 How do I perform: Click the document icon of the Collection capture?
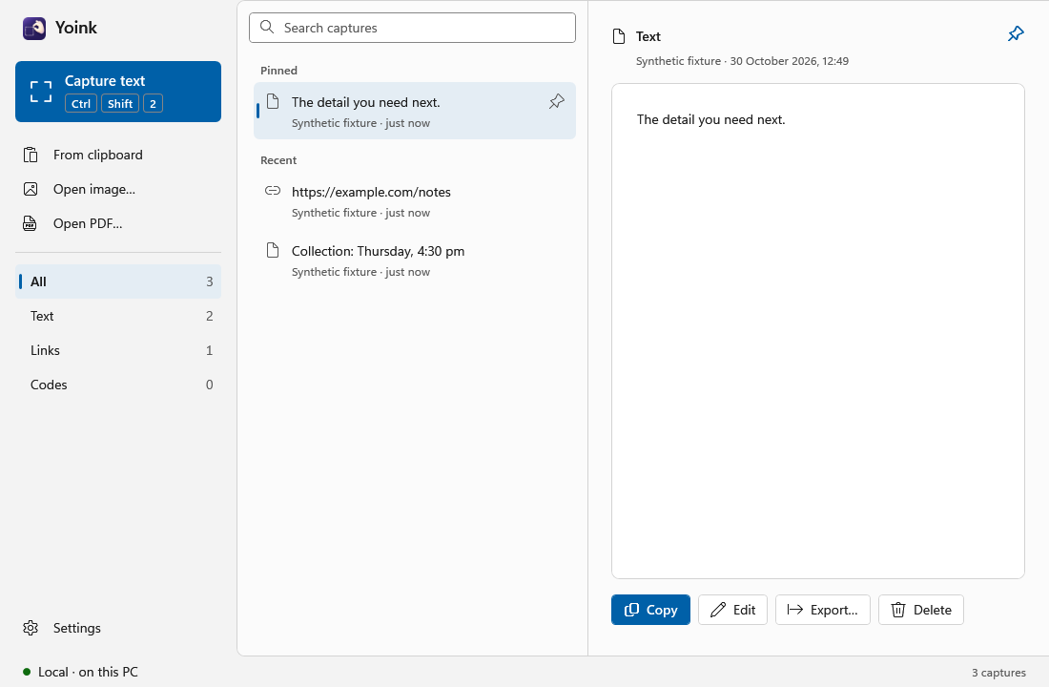(x=273, y=250)
